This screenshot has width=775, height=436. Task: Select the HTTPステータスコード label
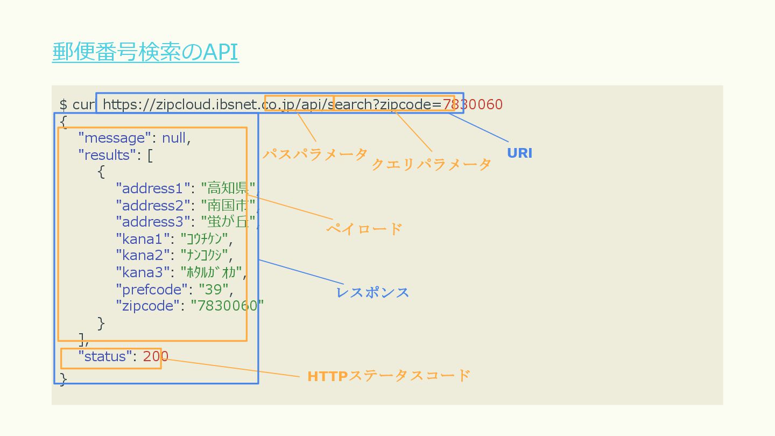[389, 376]
